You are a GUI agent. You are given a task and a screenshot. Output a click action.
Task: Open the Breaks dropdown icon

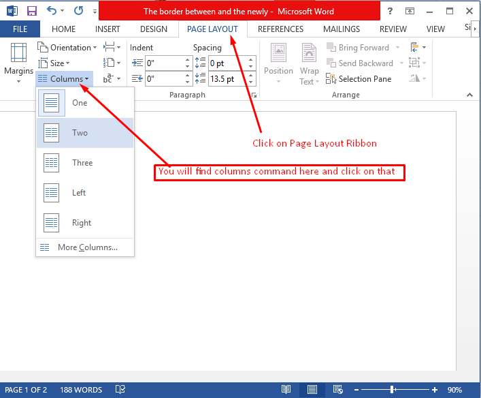112,47
